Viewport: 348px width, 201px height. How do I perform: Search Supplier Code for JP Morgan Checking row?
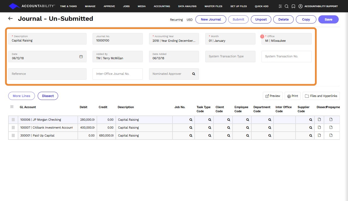[x=311, y=120]
